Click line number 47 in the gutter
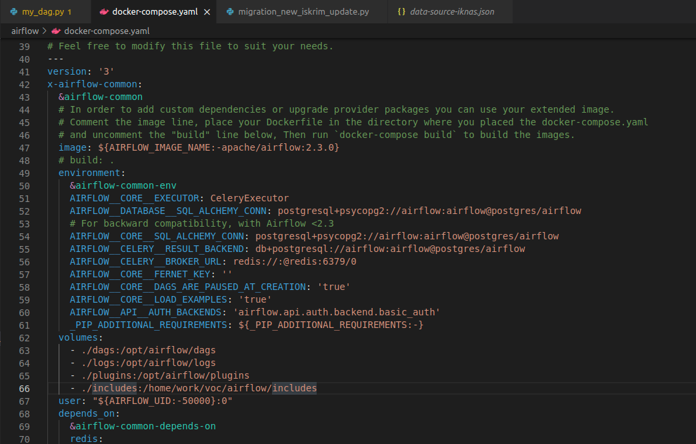 tap(24, 147)
